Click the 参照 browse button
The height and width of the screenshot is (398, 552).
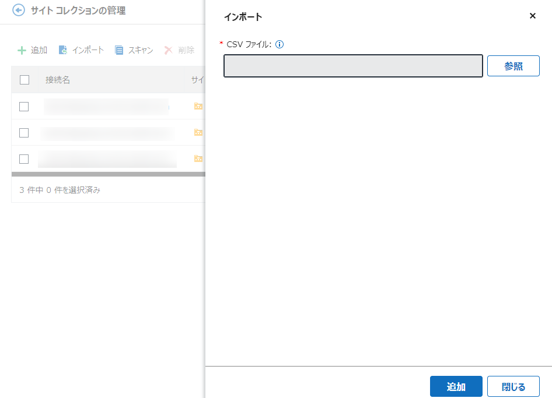tap(513, 66)
